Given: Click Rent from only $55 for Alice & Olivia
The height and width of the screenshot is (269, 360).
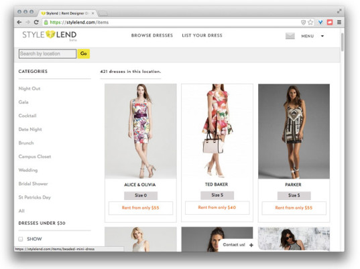Looking at the screenshot, I should [141, 208].
